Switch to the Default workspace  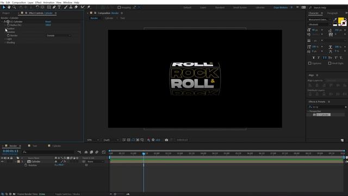pos(187,7)
